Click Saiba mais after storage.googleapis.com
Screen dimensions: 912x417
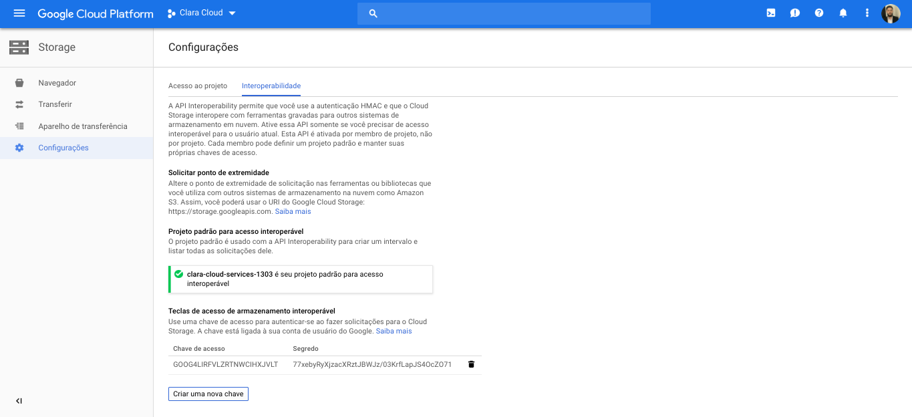click(x=293, y=211)
